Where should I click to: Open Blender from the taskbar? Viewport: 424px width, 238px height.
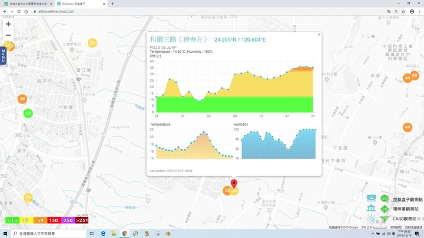tap(168, 233)
